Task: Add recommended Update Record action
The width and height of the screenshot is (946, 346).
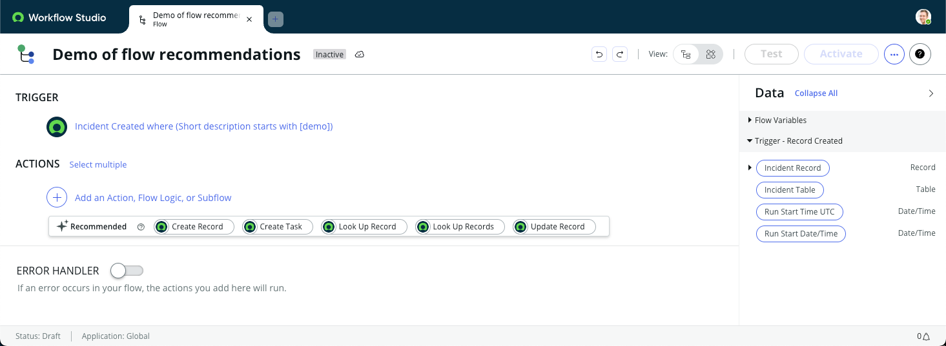Action: pyautogui.click(x=554, y=227)
